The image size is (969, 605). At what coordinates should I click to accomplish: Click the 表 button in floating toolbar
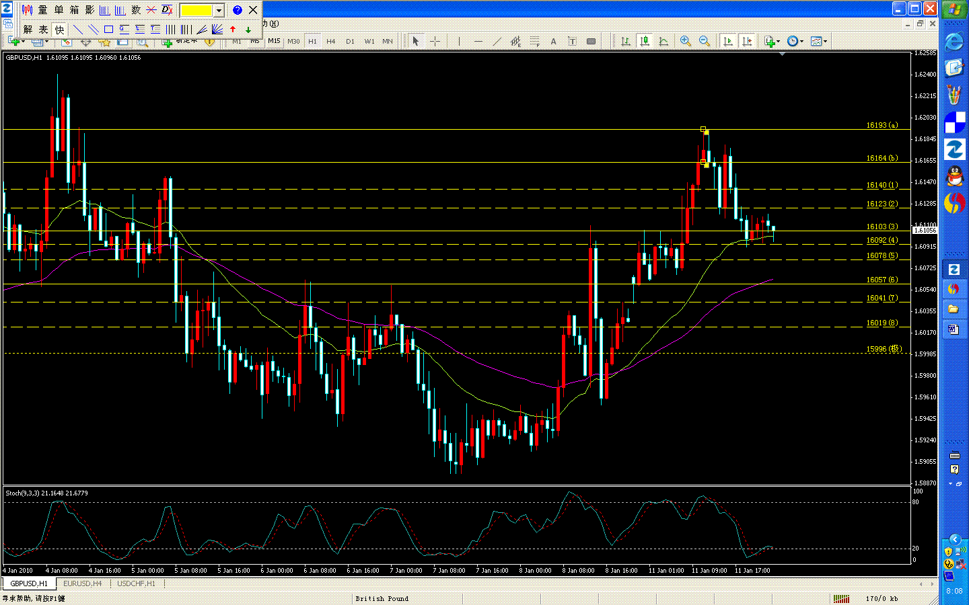tap(43, 30)
